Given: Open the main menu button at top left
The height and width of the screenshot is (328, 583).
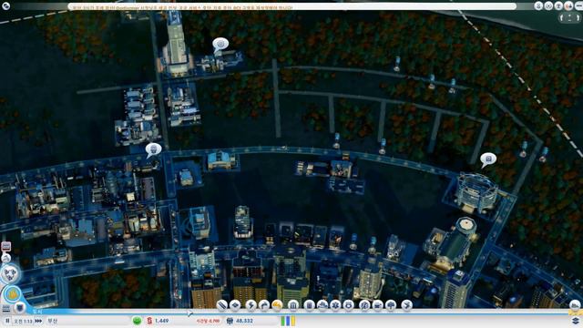Looking at the screenshot, I should [6, 5].
